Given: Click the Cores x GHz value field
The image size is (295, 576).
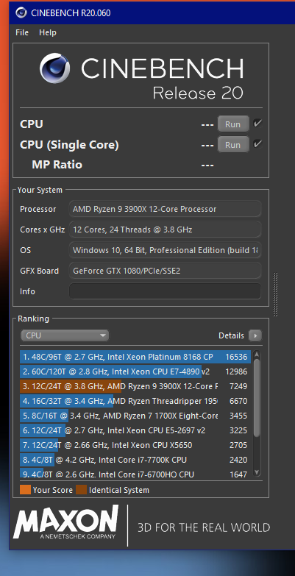Looking at the screenshot, I should [x=165, y=230].
